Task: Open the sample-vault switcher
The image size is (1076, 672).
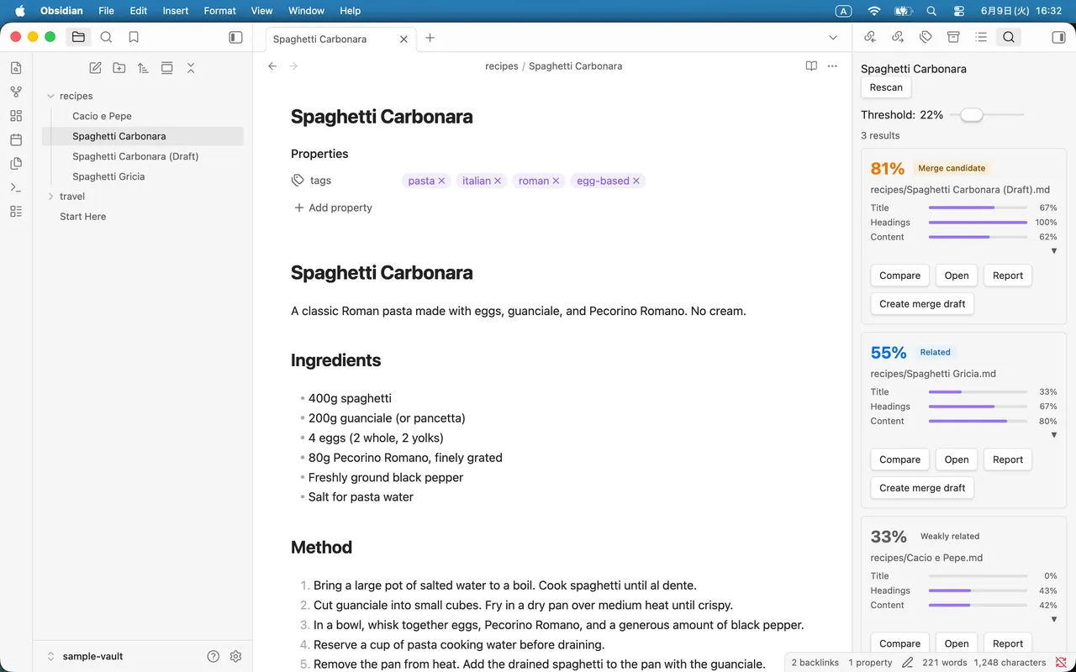Action: 85,656
